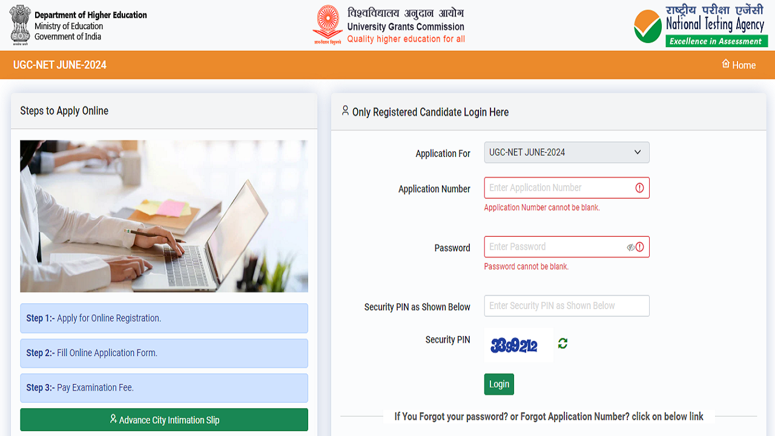Open the Application For dropdown
The height and width of the screenshot is (436, 775).
tap(567, 153)
